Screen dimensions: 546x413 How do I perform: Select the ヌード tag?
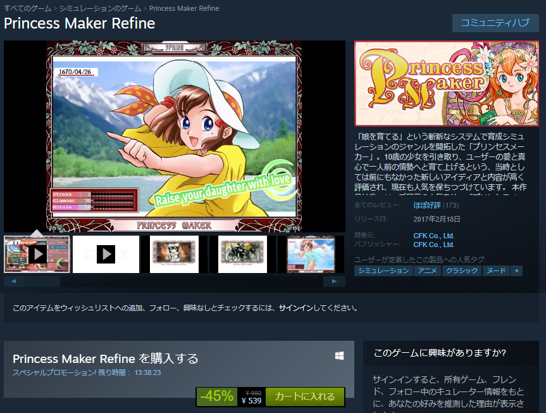(496, 271)
